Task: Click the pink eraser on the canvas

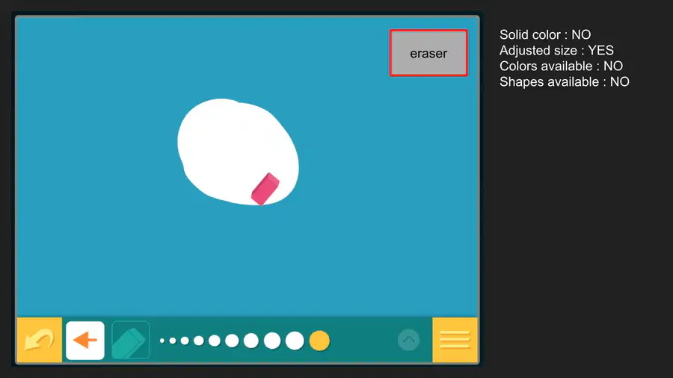Action: (265, 189)
